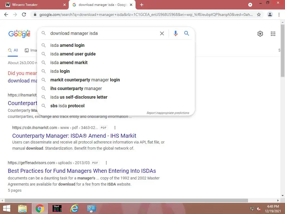Switch to the Images results tab
The width and height of the screenshot is (285, 214).
(x=31, y=50)
